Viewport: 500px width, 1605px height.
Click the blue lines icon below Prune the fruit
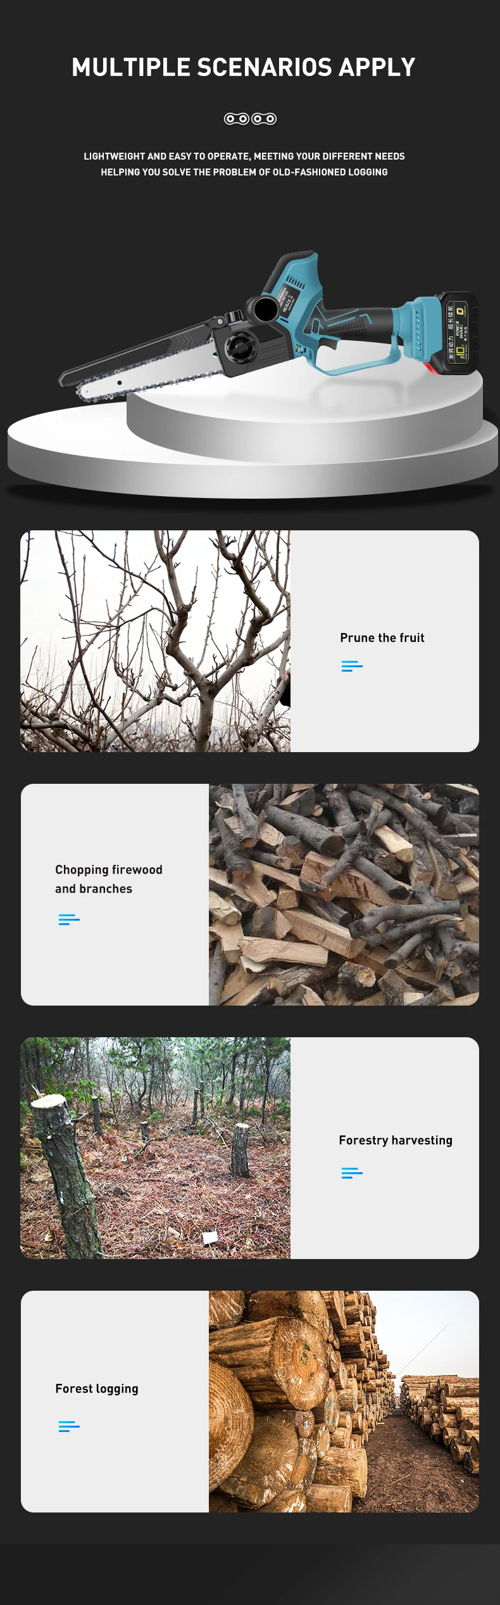point(352,666)
